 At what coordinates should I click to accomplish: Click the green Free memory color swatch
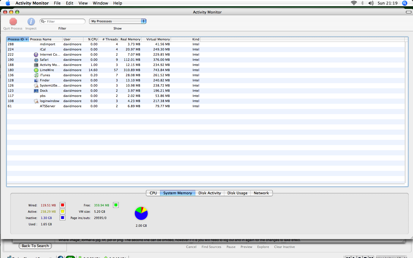point(116,205)
